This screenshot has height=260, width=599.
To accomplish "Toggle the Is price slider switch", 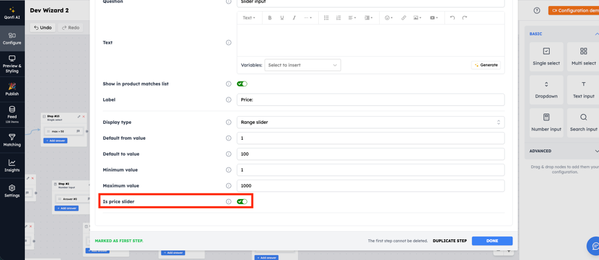I will tap(242, 202).
